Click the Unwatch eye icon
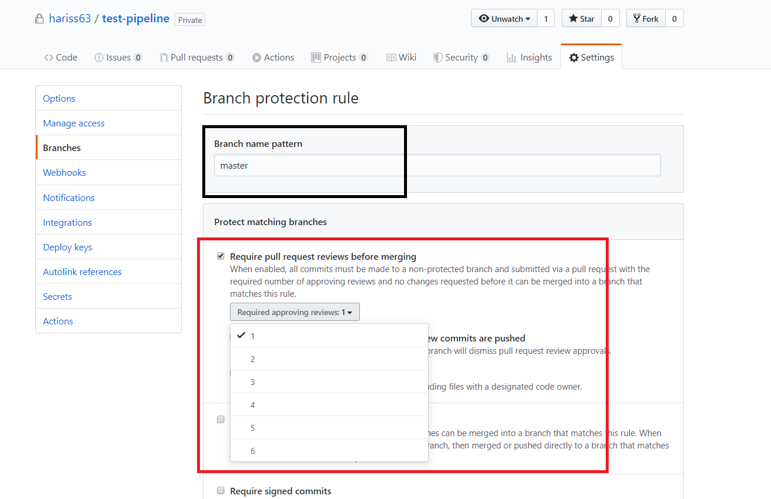The image size is (771, 499). 483,18
